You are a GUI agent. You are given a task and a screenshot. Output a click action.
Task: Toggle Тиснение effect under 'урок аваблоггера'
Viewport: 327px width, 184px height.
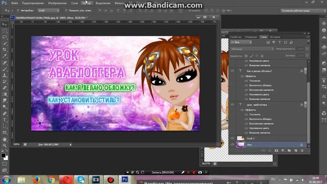pos(246,114)
